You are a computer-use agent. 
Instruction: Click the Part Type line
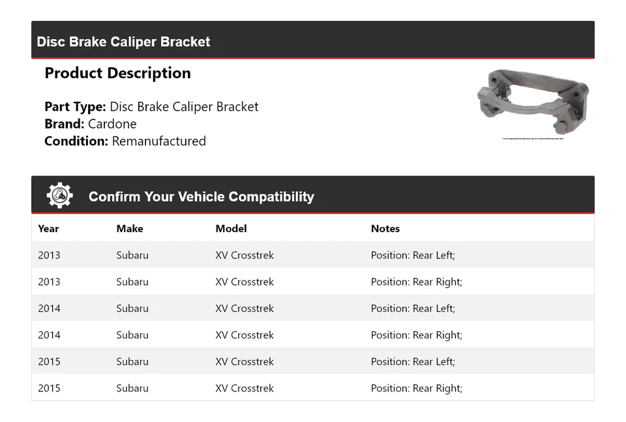pyautogui.click(x=151, y=107)
